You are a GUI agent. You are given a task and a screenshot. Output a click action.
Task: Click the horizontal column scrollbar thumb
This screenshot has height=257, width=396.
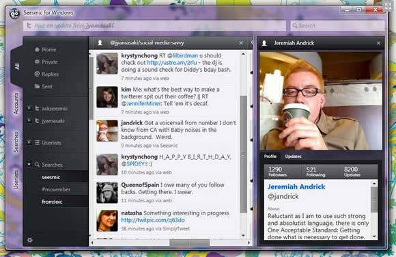pyautogui.click(x=190, y=243)
